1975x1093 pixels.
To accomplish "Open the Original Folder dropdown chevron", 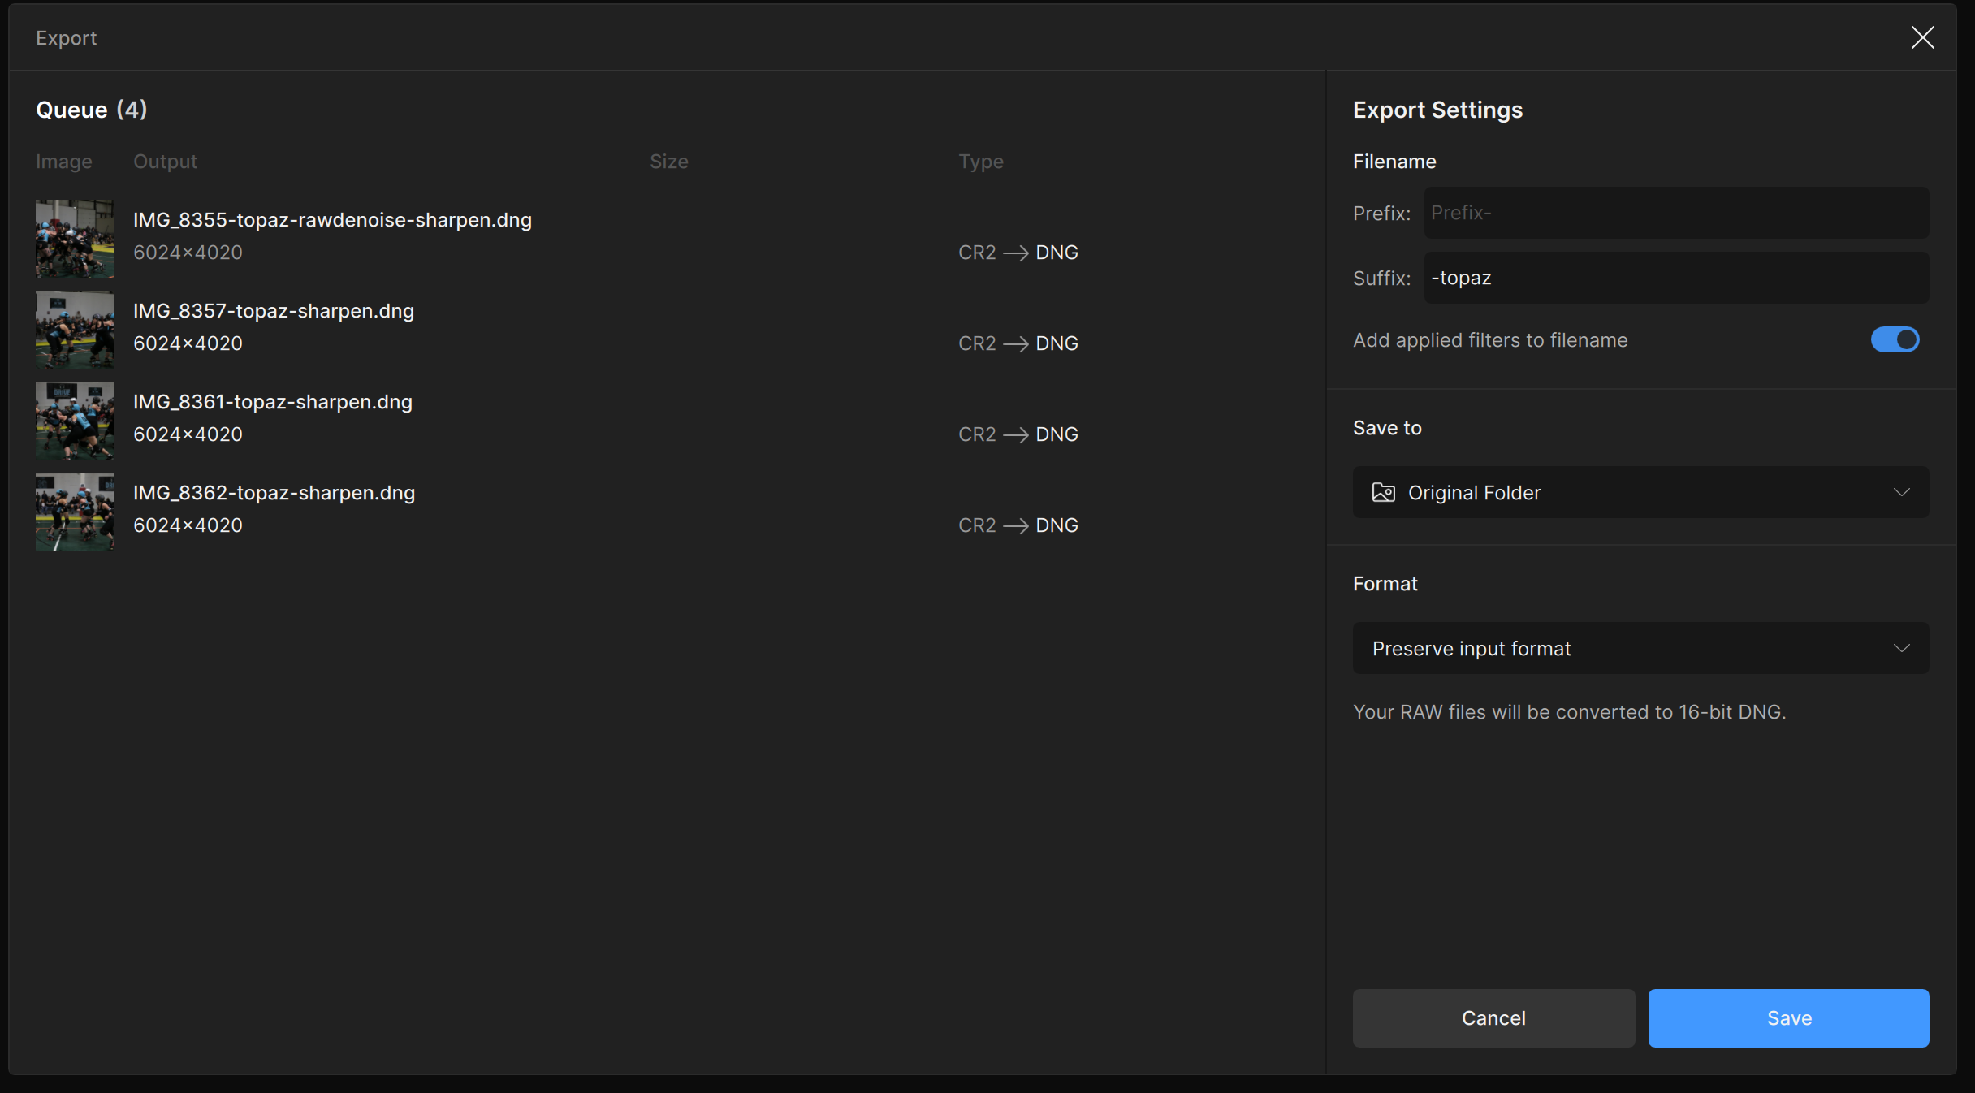I will [x=1901, y=492].
